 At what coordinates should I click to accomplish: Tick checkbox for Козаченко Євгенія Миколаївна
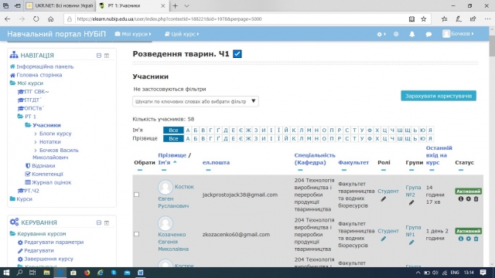pos(136,234)
